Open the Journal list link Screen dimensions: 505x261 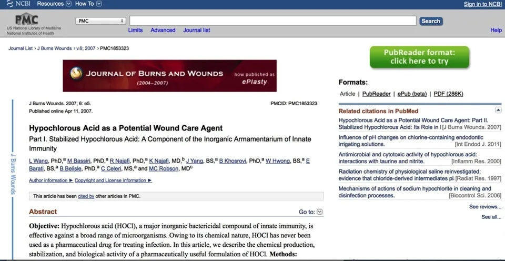(x=196, y=30)
